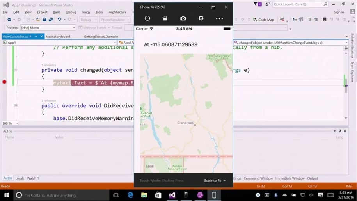The image size is (357, 201).
Task: Open the Debug menu
Action: pos(71,12)
